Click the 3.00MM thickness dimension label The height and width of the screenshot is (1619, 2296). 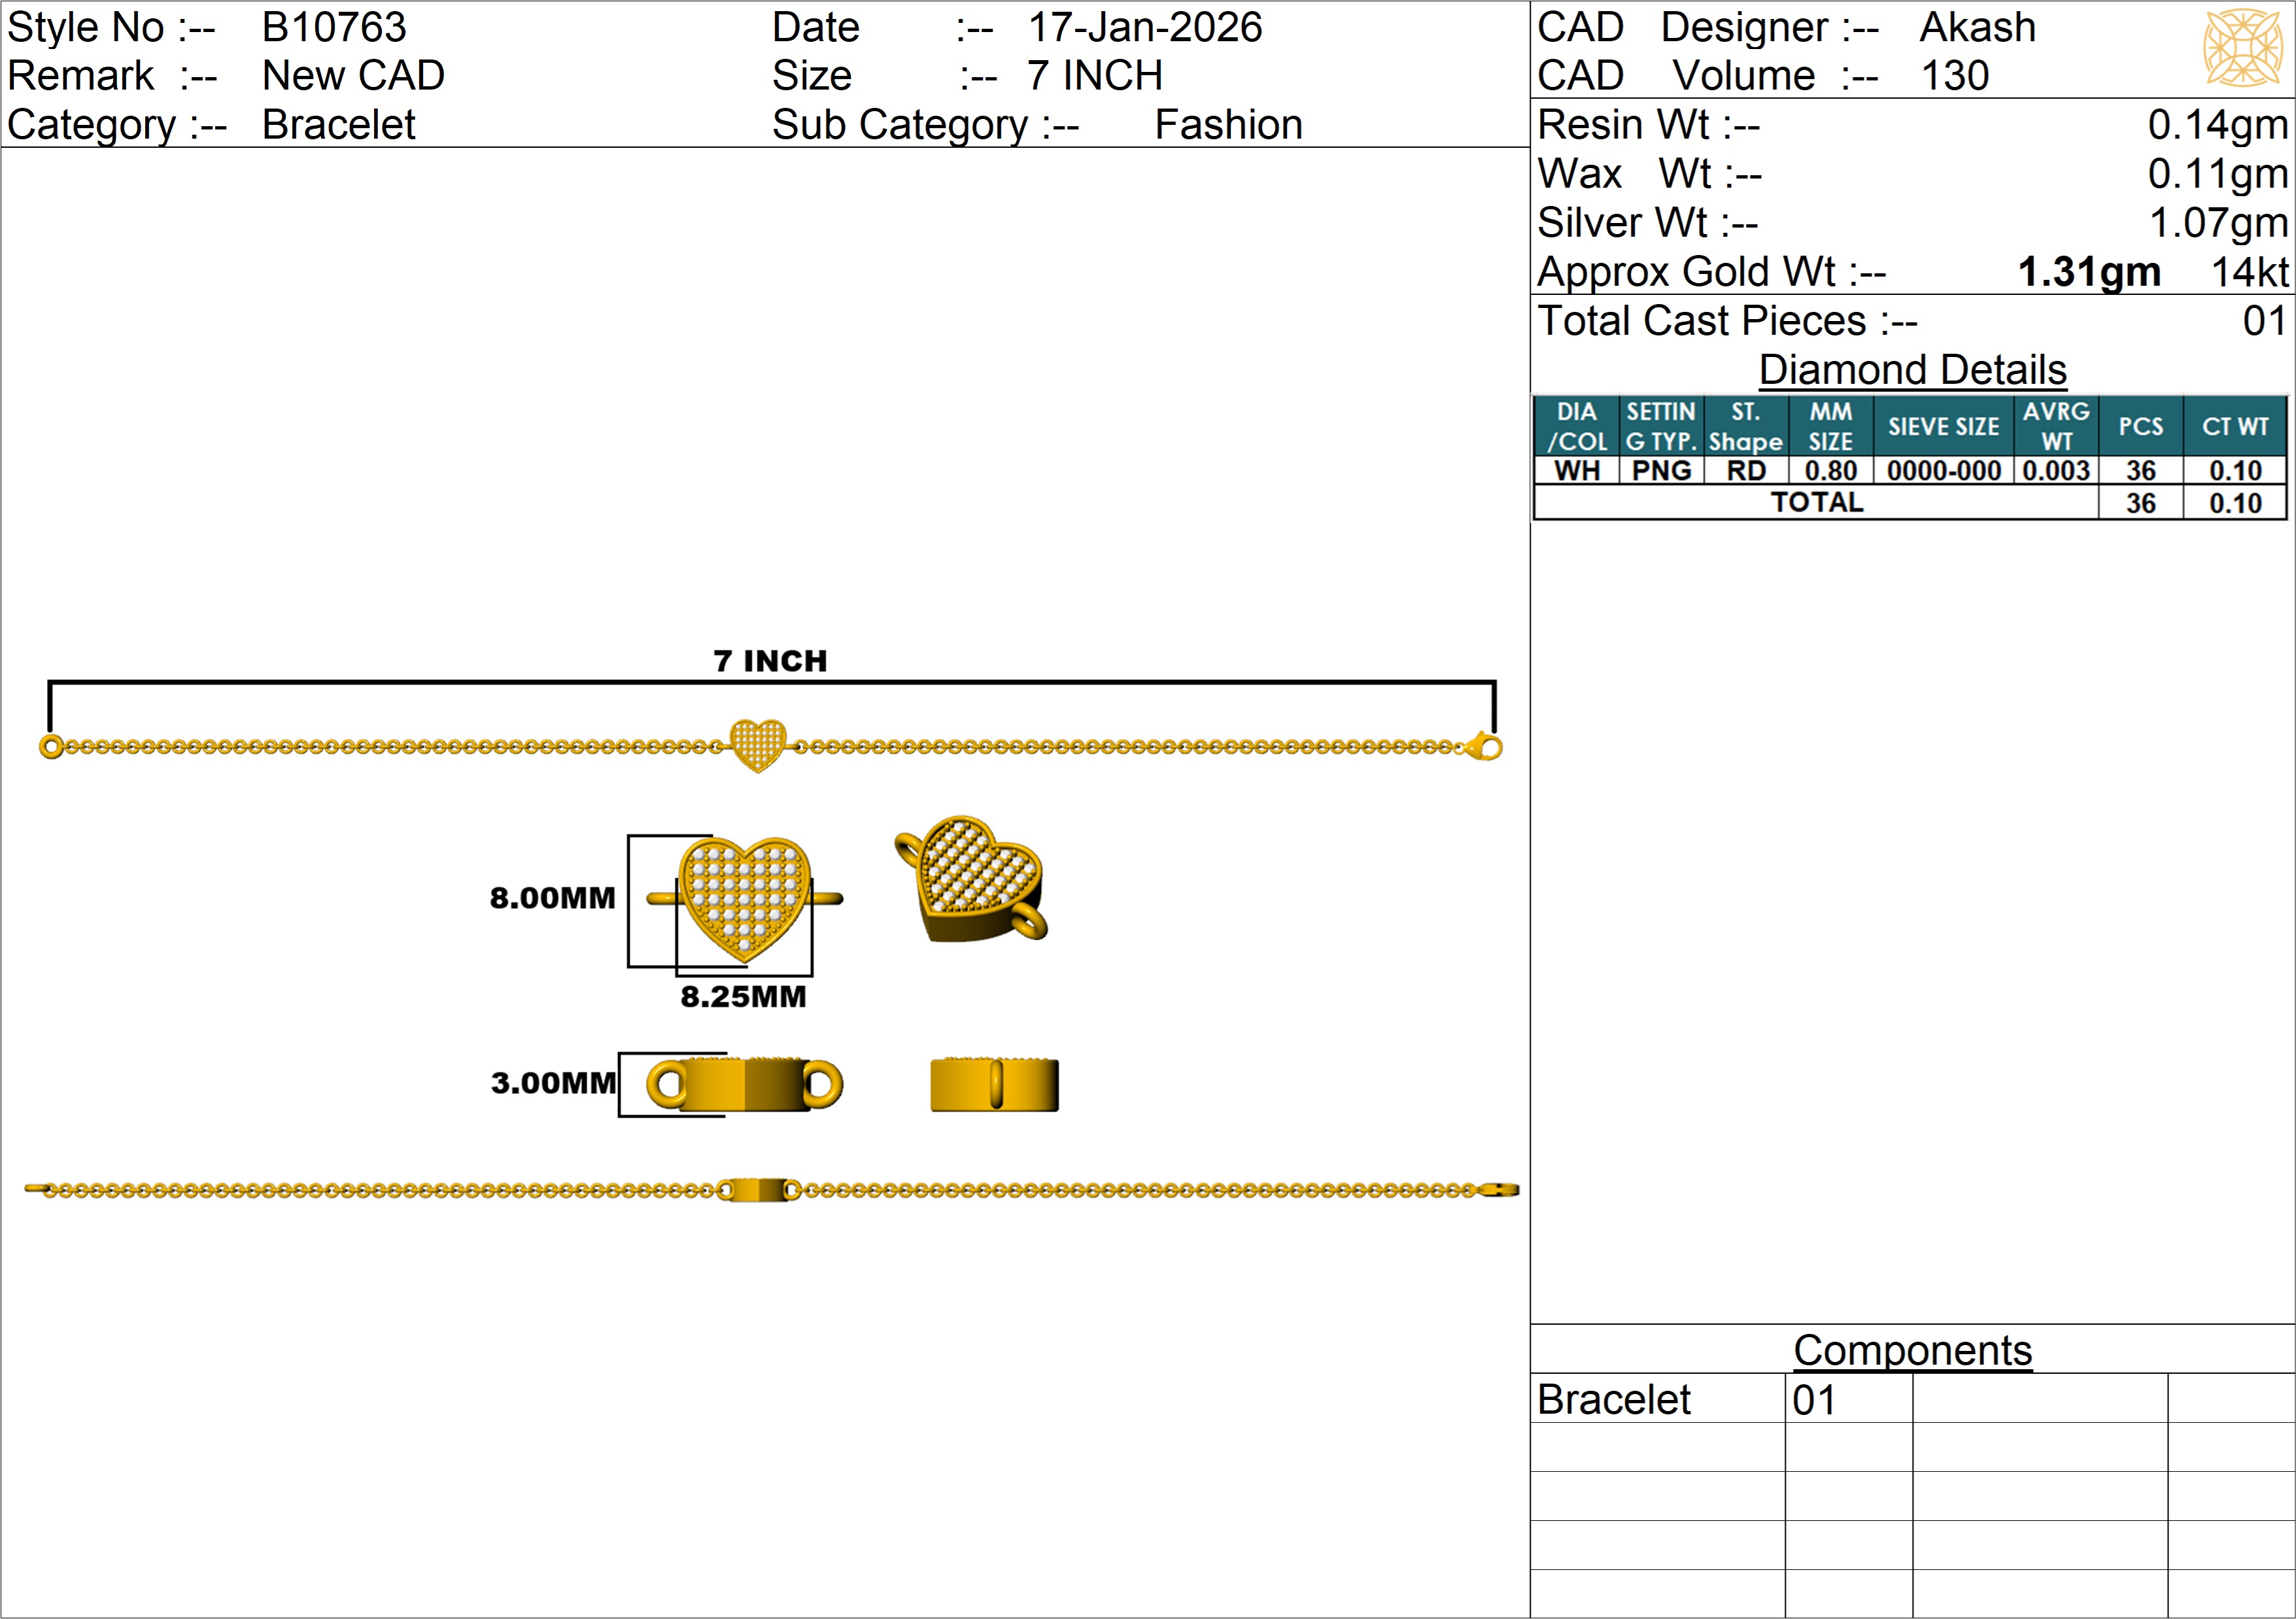pyautogui.click(x=553, y=1083)
